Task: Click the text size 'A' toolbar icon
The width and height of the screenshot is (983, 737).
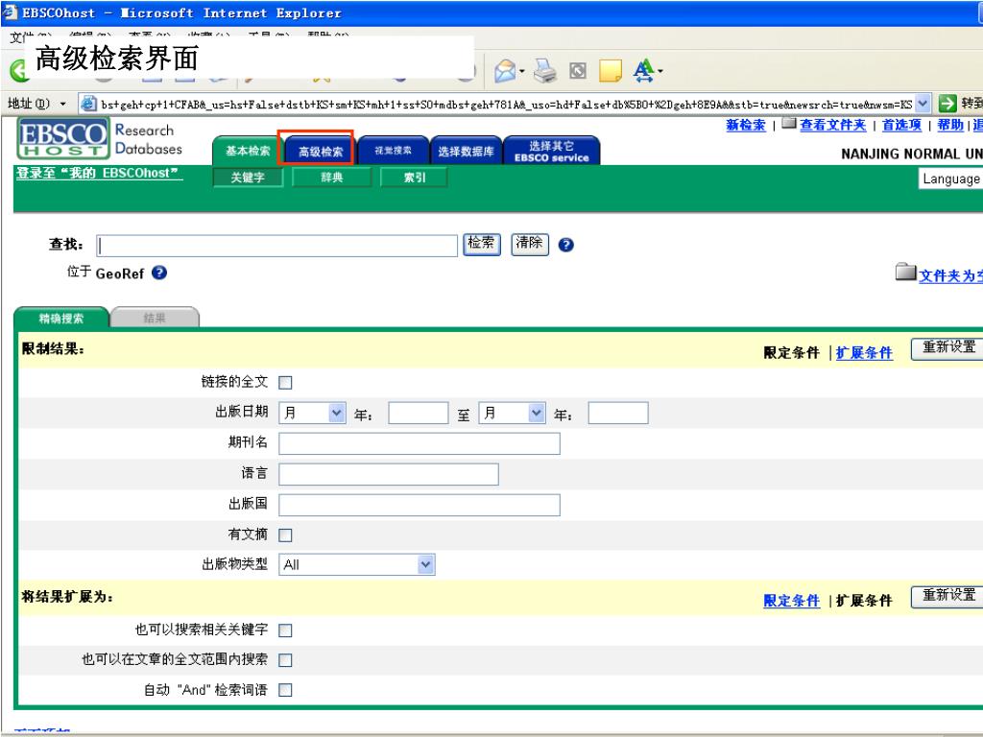Action: (644, 71)
